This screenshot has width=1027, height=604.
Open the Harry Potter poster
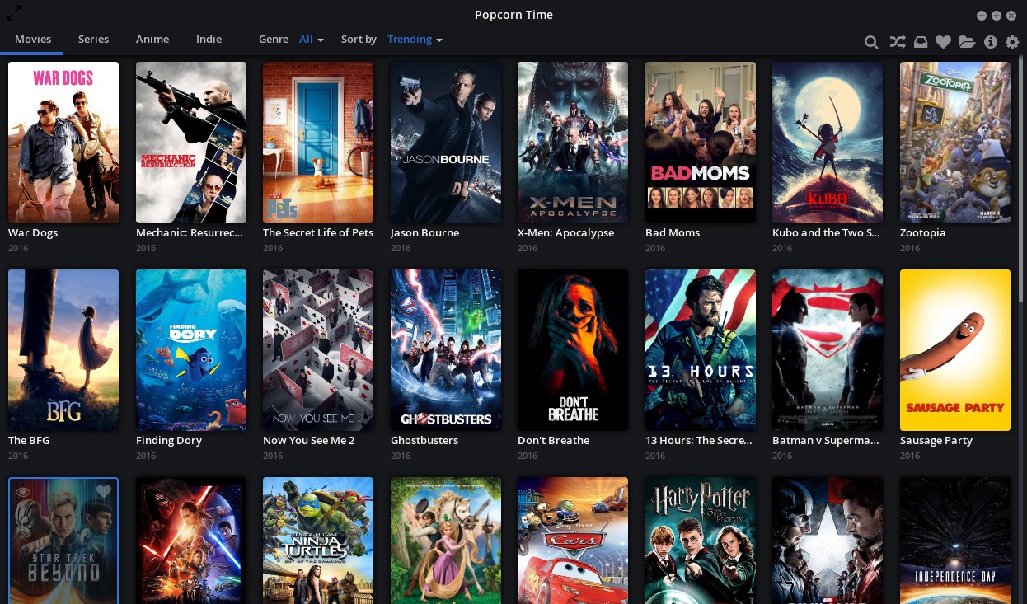(x=701, y=541)
